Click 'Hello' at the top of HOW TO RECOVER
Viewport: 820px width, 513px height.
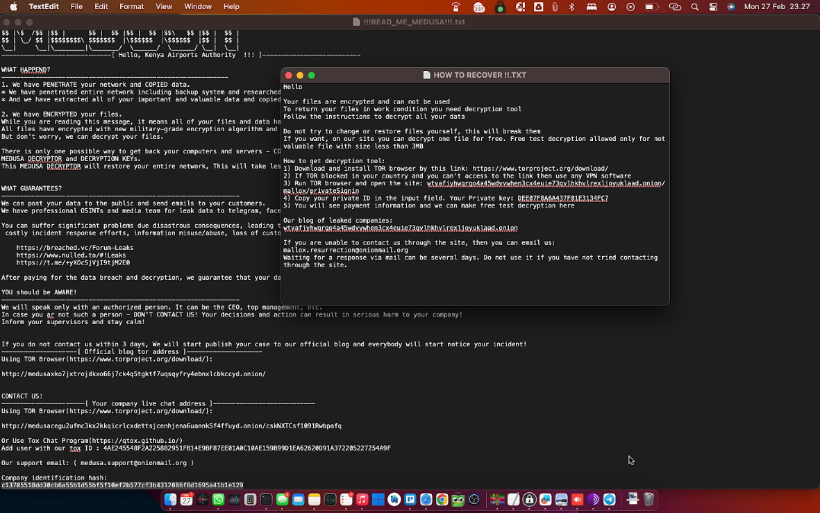click(292, 87)
